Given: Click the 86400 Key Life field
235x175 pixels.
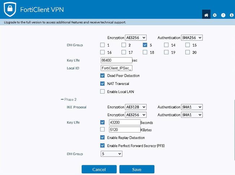Looking at the screenshot, I should tap(117, 60).
